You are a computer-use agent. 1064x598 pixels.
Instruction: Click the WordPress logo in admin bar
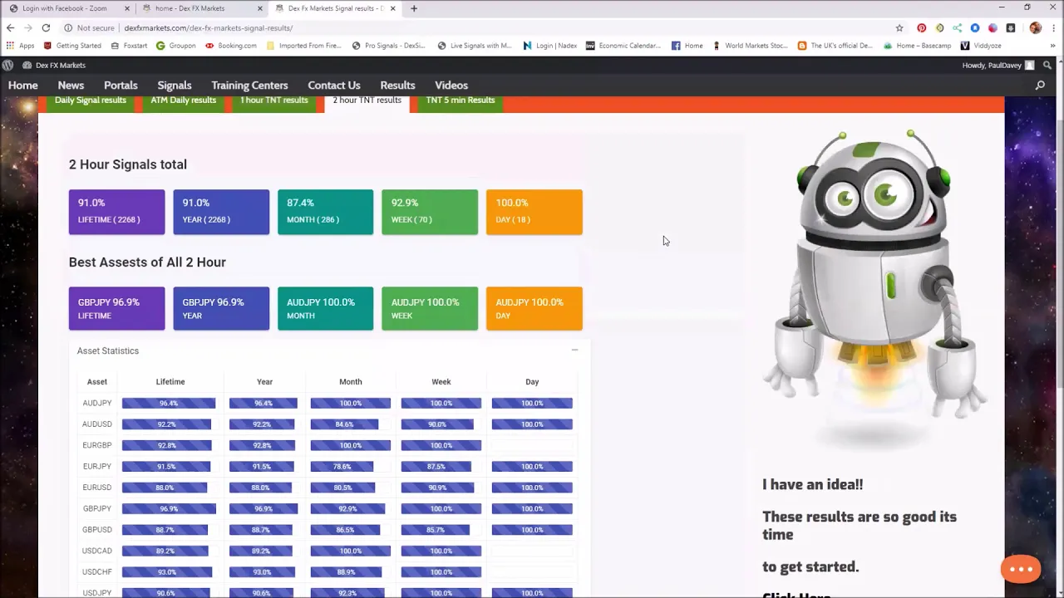7,65
